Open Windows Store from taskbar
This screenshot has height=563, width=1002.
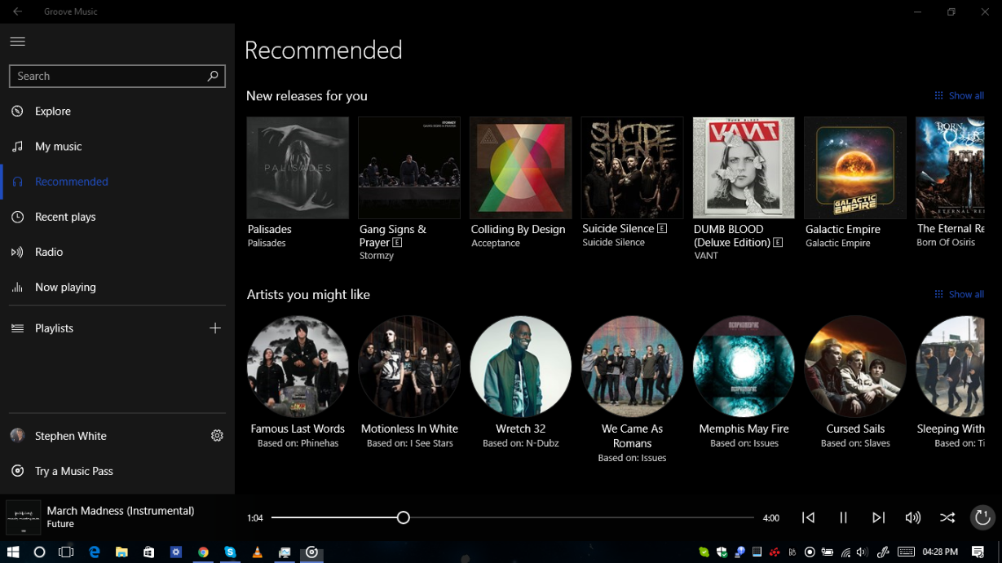point(148,552)
